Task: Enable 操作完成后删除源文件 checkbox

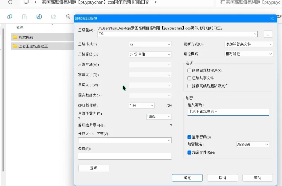Action: (189, 86)
